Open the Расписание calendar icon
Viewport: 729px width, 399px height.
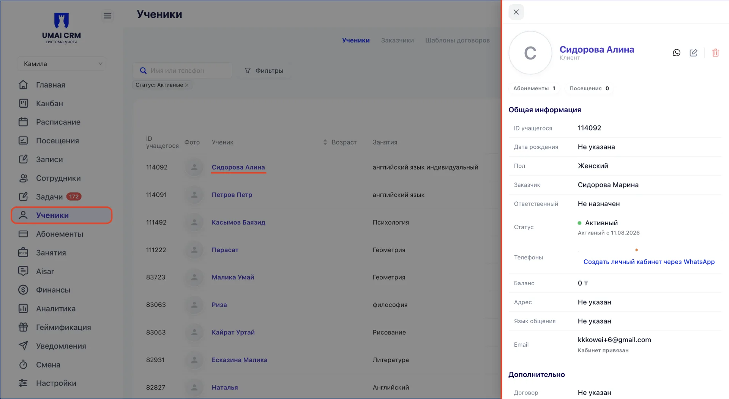[x=23, y=122]
